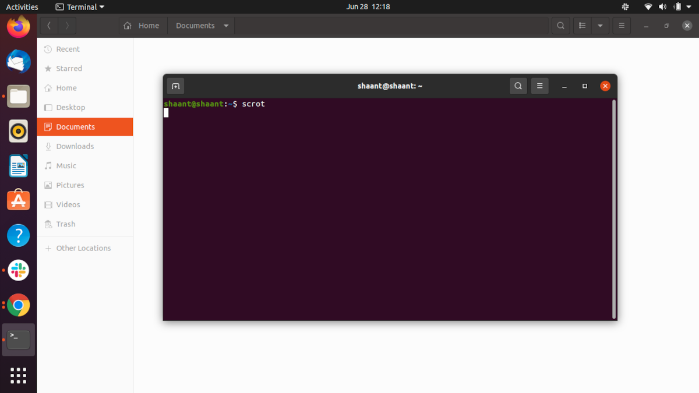Image resolution: width=699 pixels, height=393 pixels.
Task: Click the back navigation arrow in Files
Action: [x=49, y=25]
